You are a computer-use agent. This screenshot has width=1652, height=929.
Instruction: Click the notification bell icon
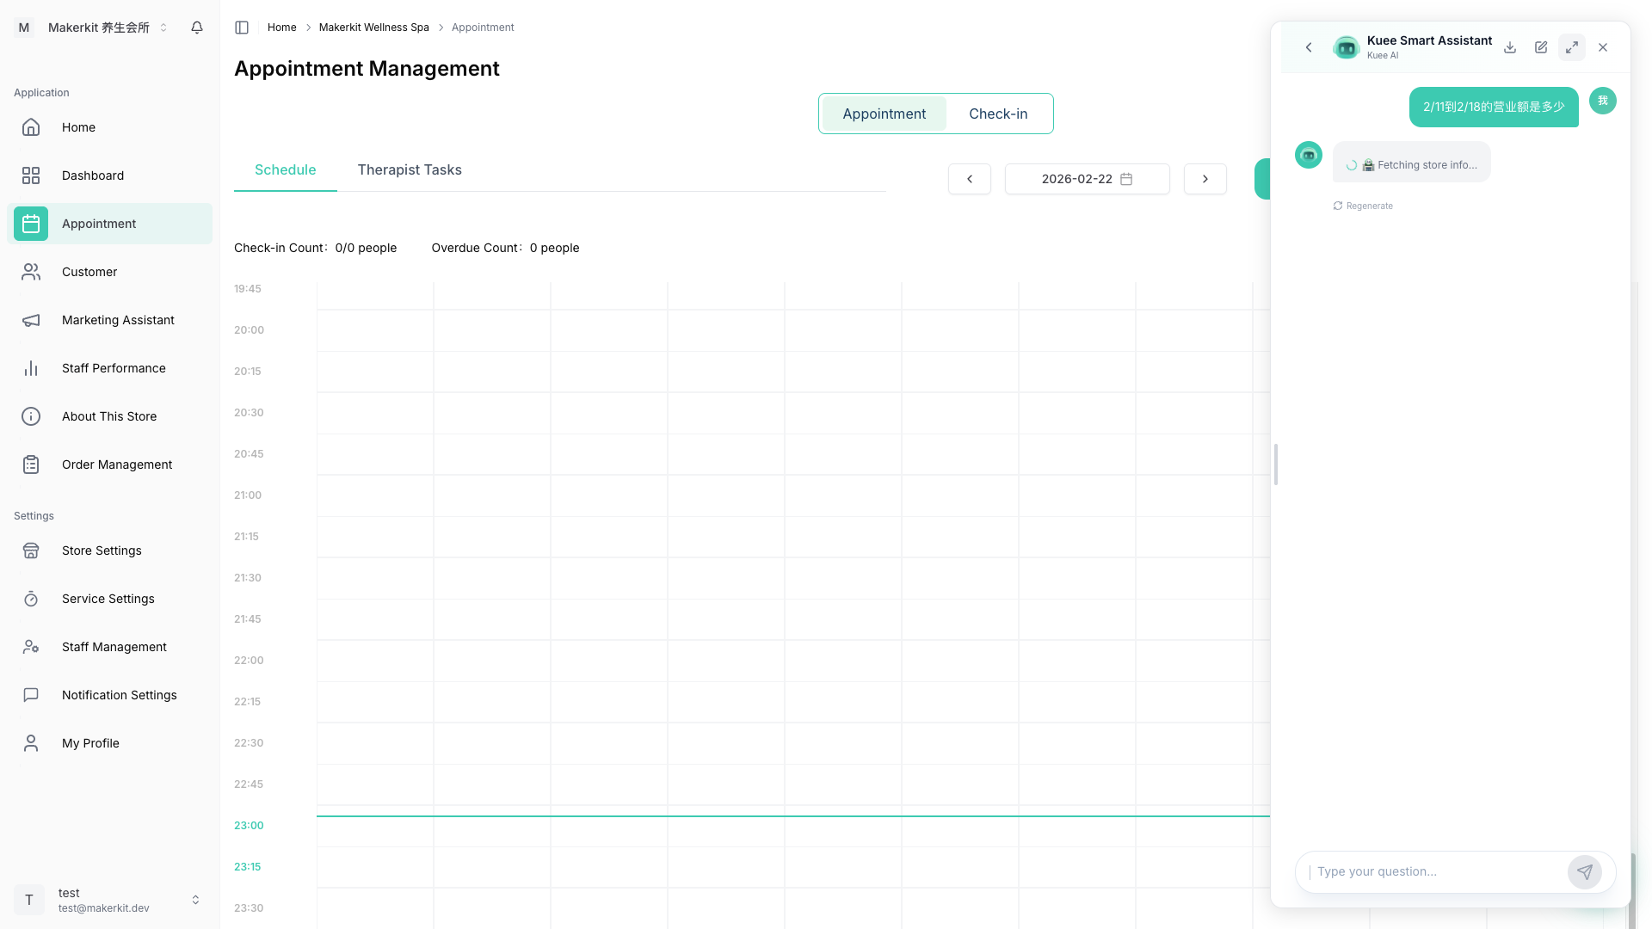point(197,28)
